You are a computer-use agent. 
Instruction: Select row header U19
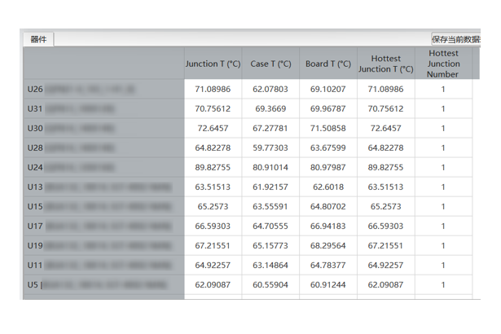(x=103, y=245)
